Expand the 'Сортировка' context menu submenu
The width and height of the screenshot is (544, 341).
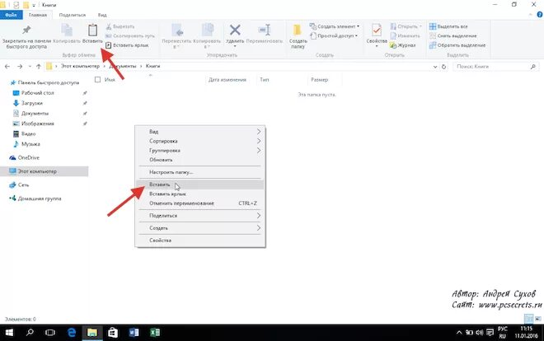199,141
